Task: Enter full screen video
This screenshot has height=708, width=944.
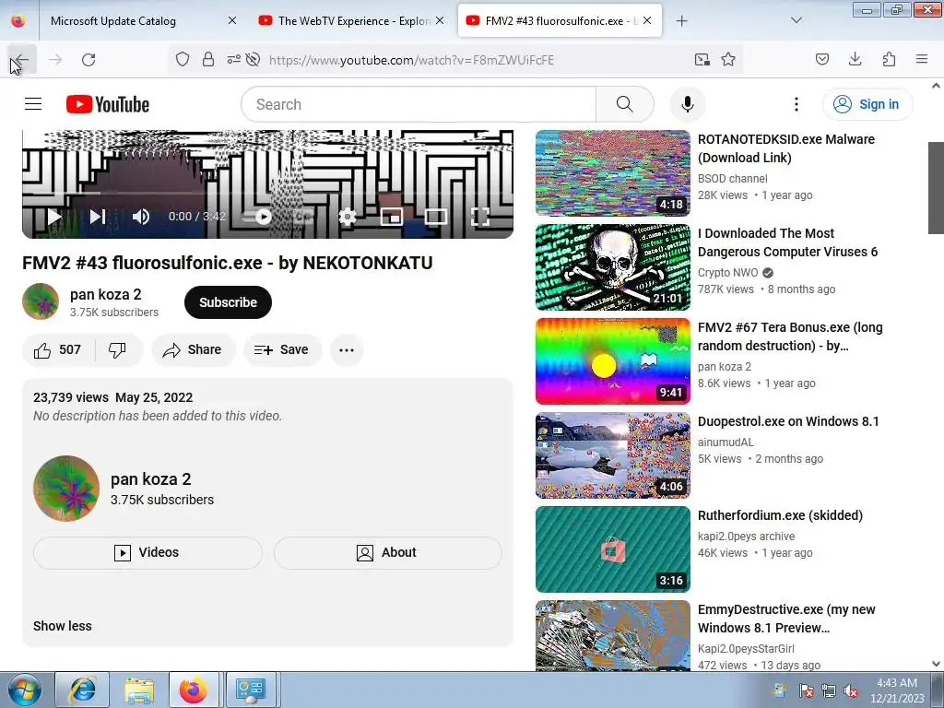Action: pyautogui.click(x=479, y=216)
